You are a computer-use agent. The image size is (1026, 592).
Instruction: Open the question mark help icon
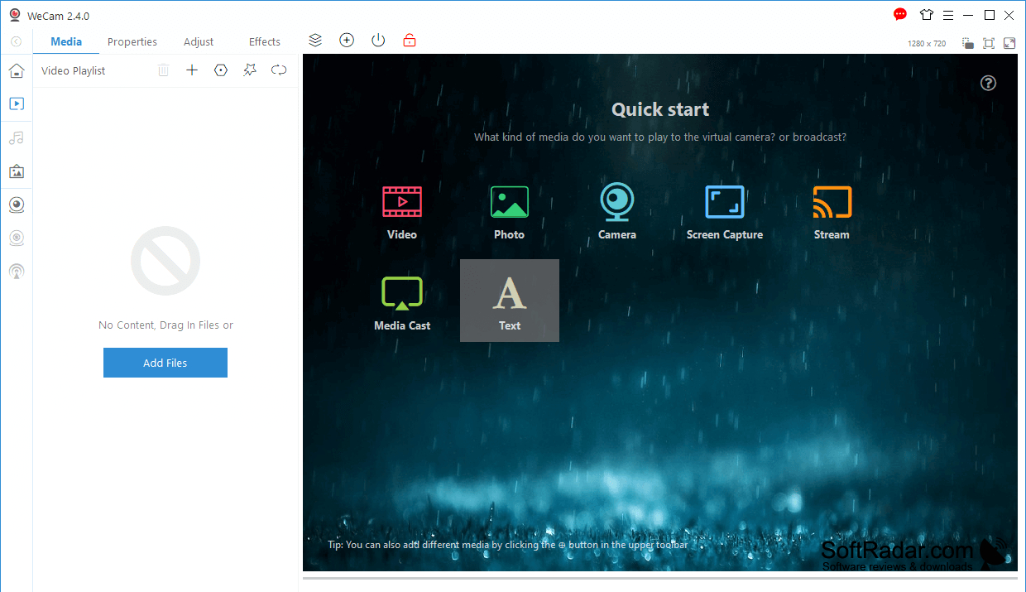click(988, 83)
